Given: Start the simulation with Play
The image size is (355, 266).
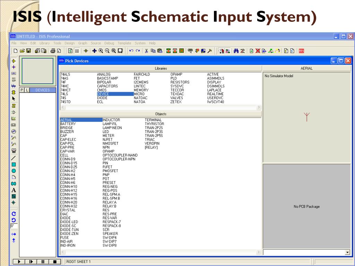Looking at the screenshot, I should coord(19,262).
